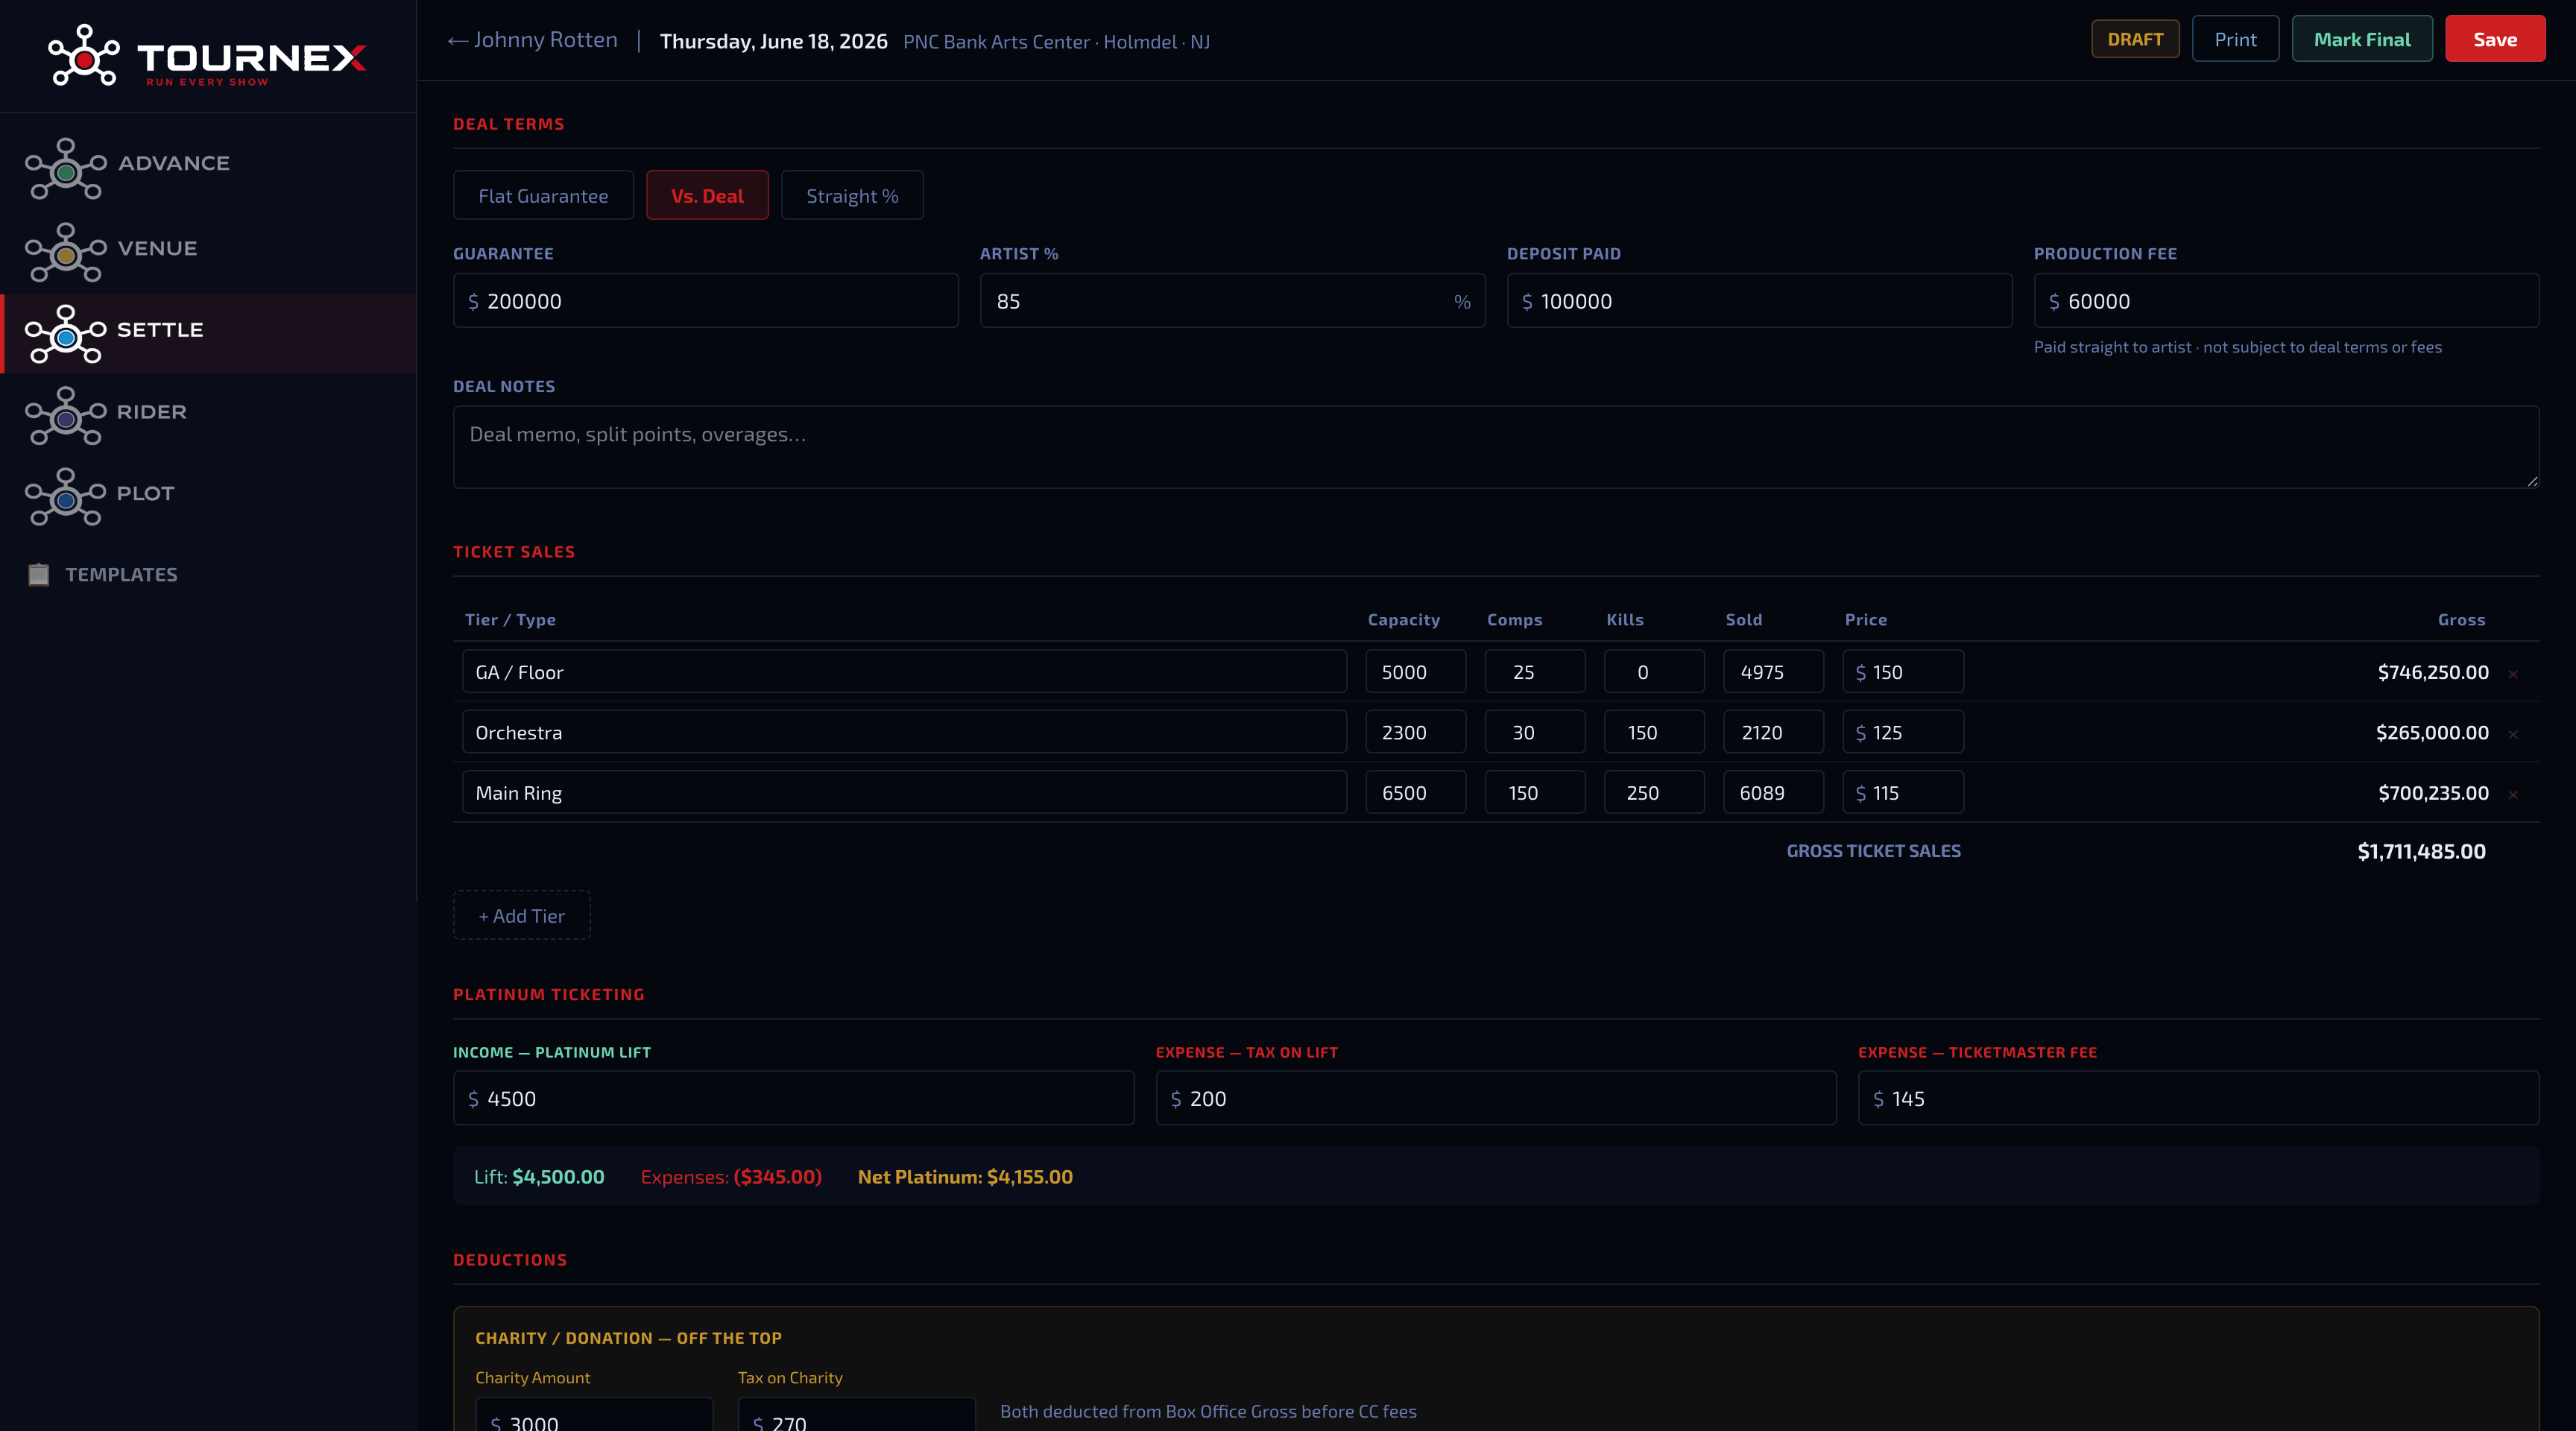Switch deal type to Straight %
The image size is (2576, 1431).
tap(852, 195)
